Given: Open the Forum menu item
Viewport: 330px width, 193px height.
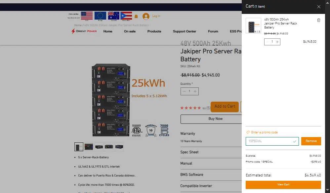Looking at the screenshot, I should point(213,31).
